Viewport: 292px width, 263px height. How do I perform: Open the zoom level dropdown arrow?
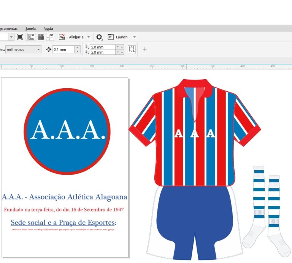11,37
